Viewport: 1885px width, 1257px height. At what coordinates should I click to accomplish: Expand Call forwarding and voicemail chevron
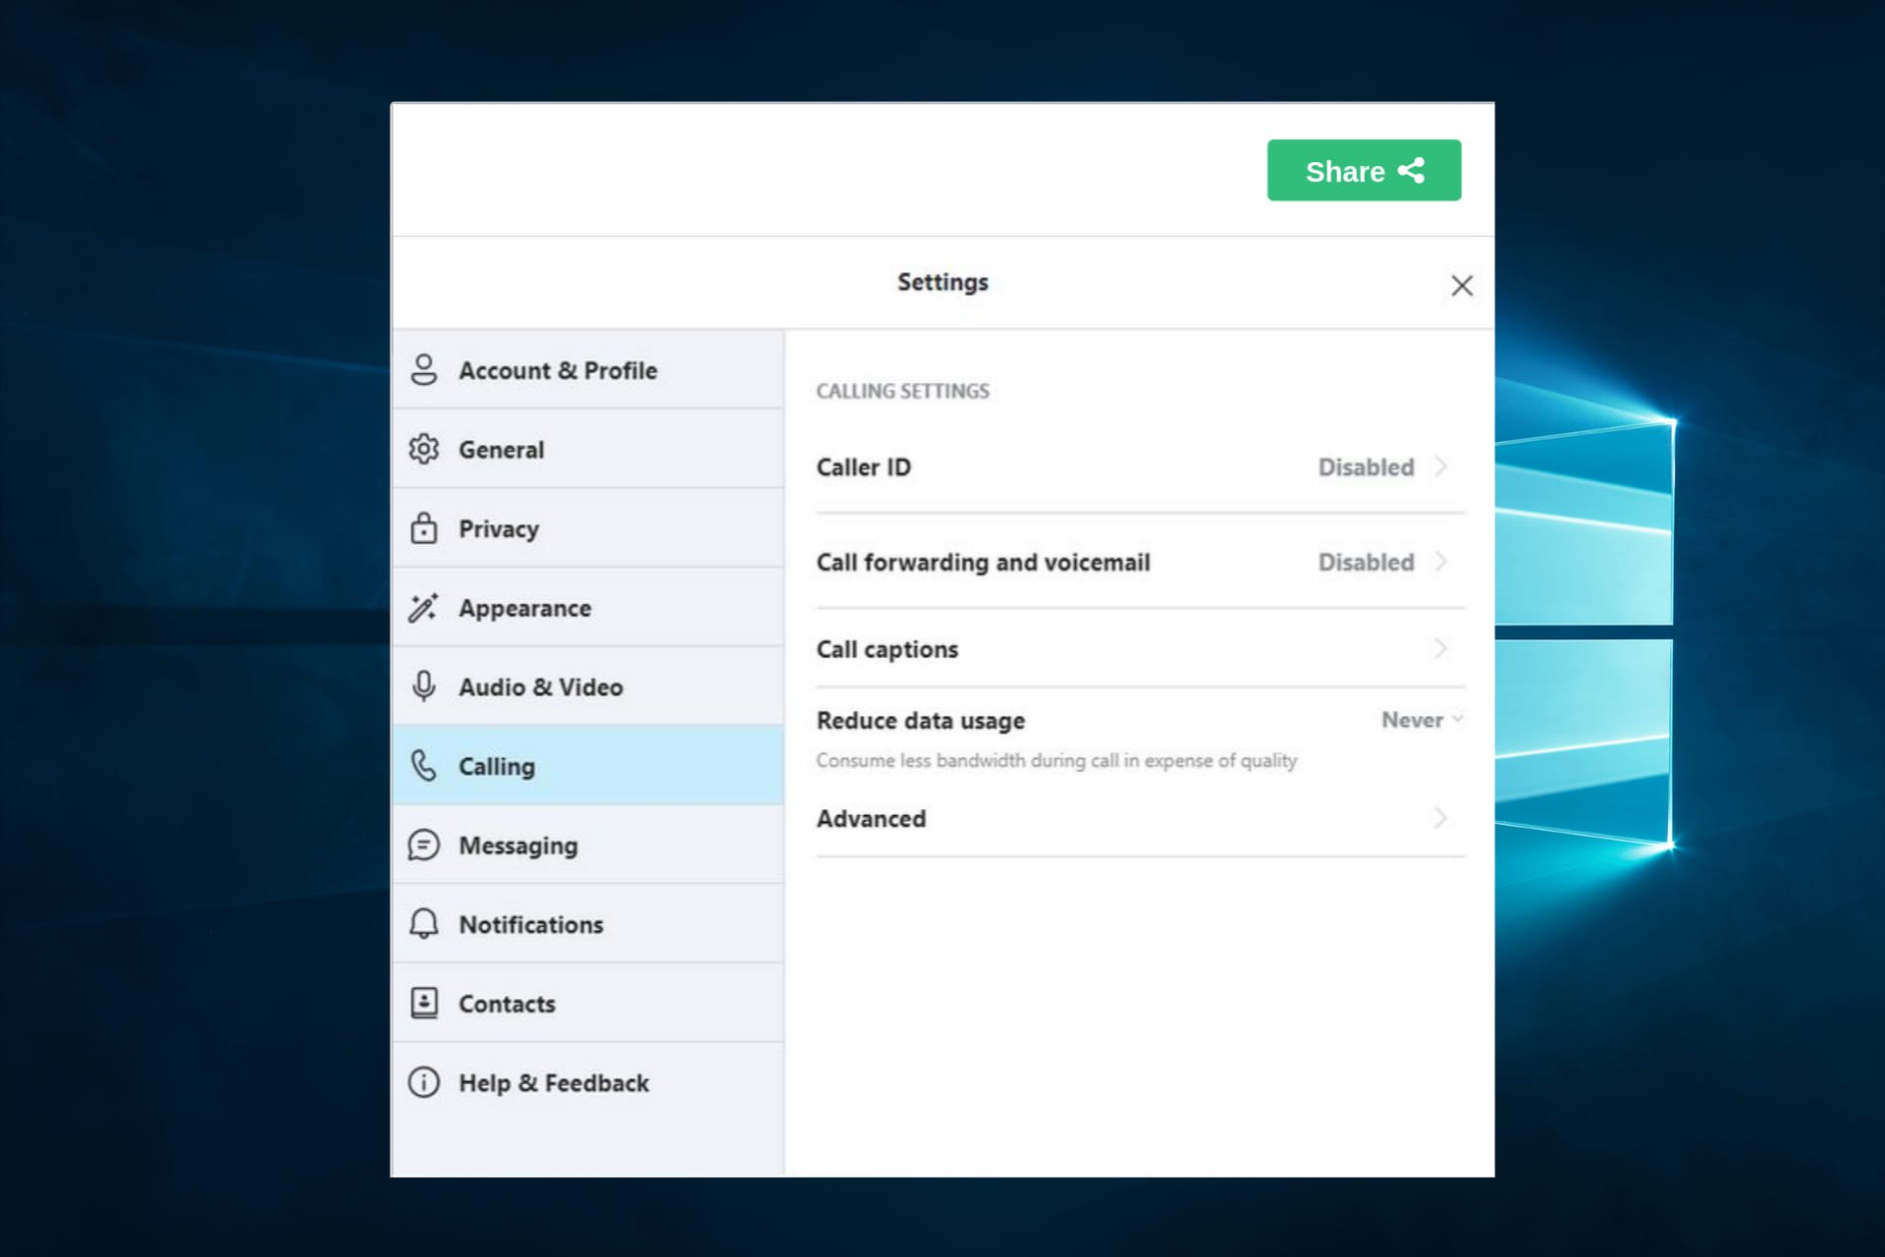click(x=1440, y=562)
